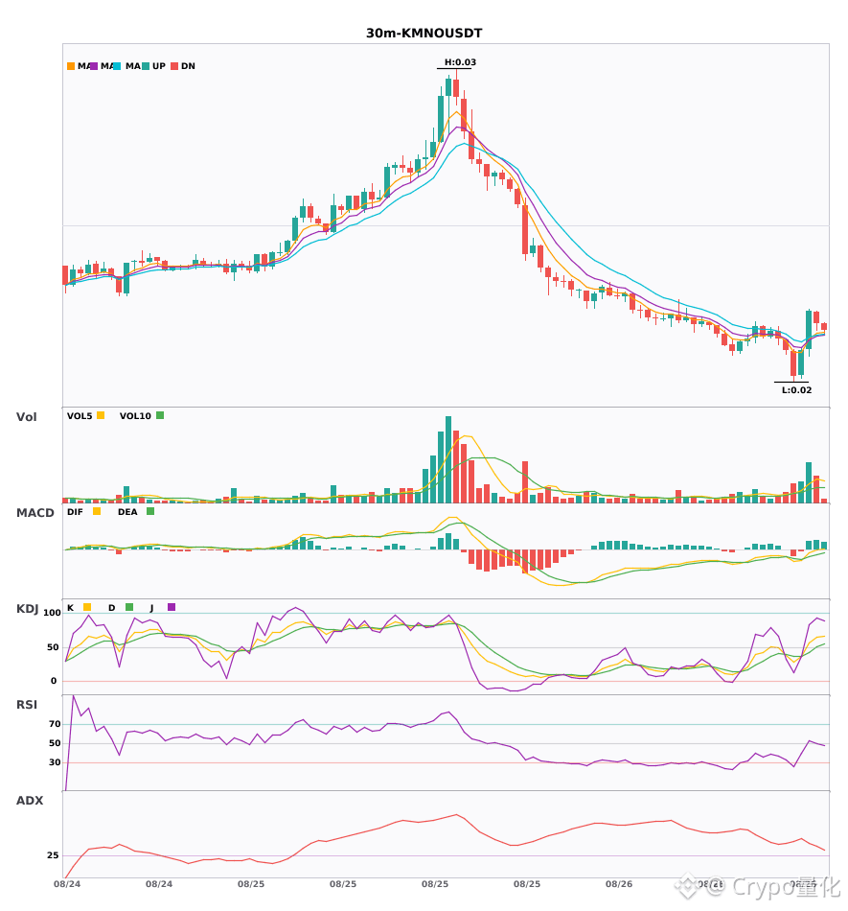Click the 30 value on RSI axis

pyautogui.click(x=56, y=762)
